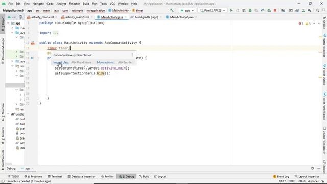The width and height of the screenshot is (327, 184).
Task: Open Debug panel settings gear
Action: tap(312, 168)
